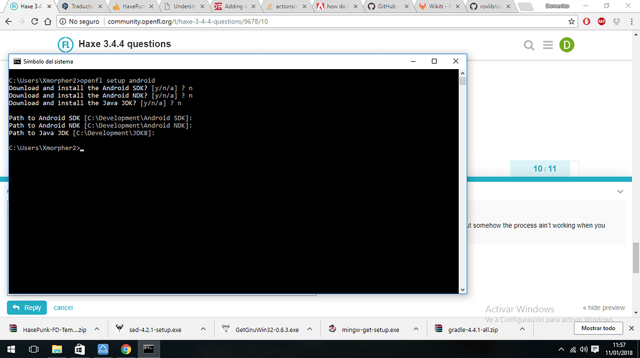
Task: Open Task View on the taskbar
Action: tap(33, 349)
